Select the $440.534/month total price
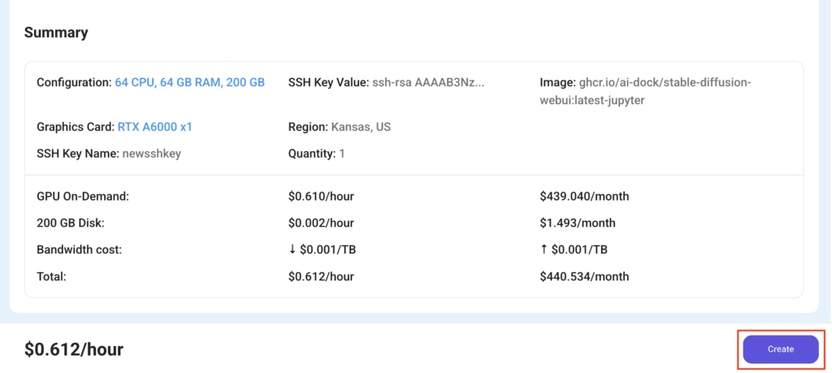Image resolution: width=832 pixels, height=373 pixels. [x=584, y=276]
